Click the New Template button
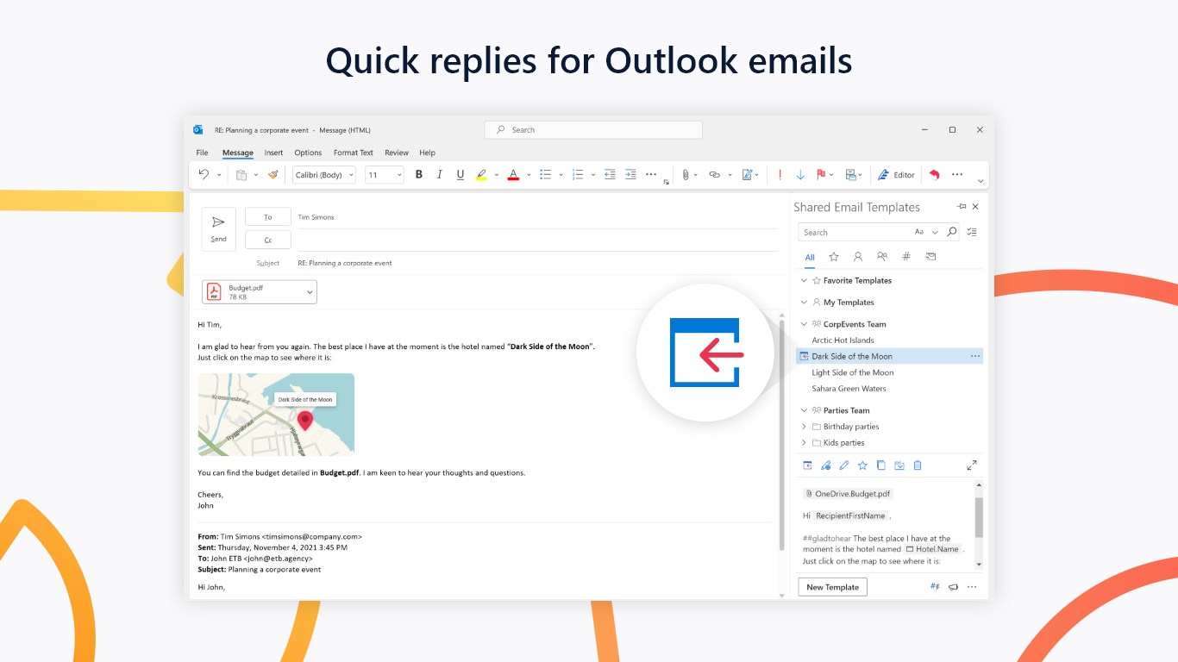The image size is (1178, 662). (832, 587)
